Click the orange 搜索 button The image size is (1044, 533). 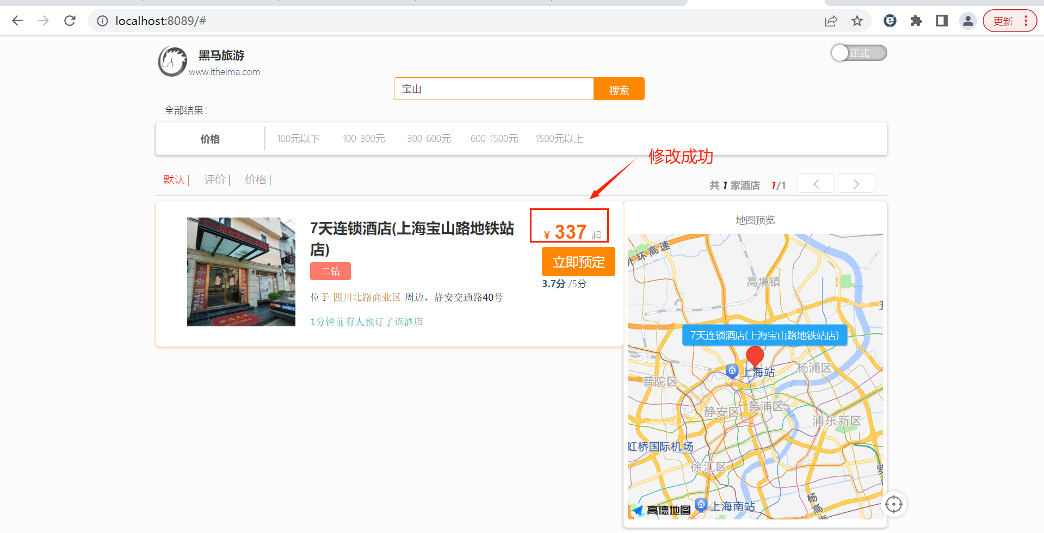pos(619,89)
